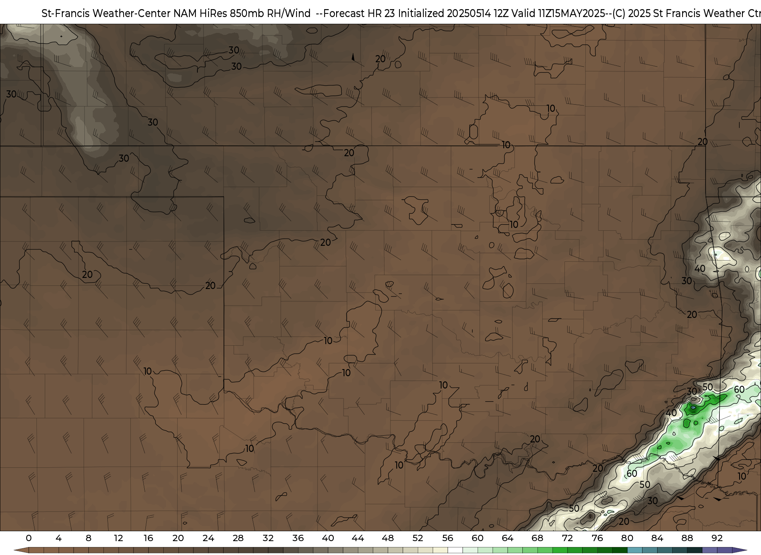Click the "St-Francis Weather-Center" title text
761x555 pixels.
tap(106, 13)
